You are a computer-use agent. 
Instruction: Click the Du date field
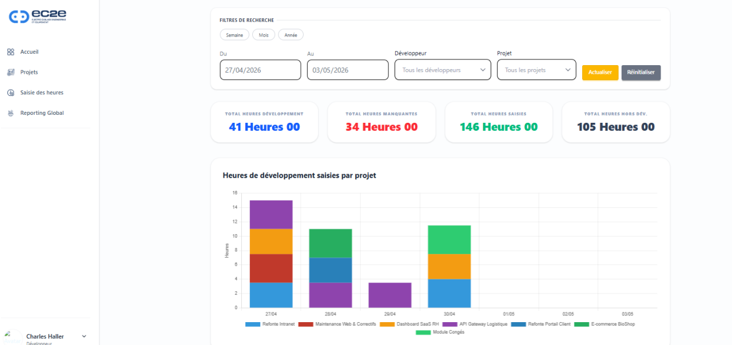260,70
